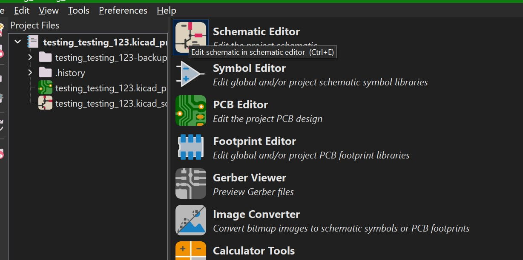Expand the .history folder node
The height and width of the screenshot is (260, 523).
click(x=30, y=73)
